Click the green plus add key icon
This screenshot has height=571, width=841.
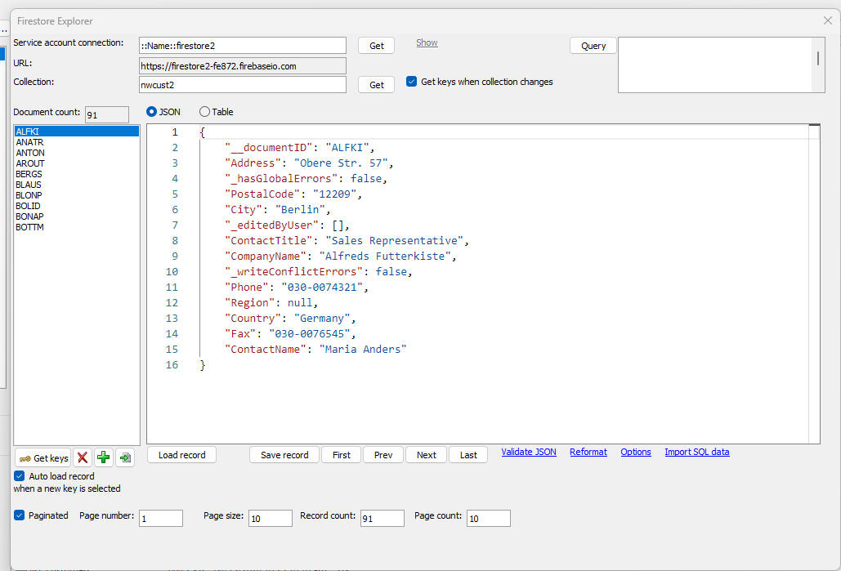click(x=104, y=457)
